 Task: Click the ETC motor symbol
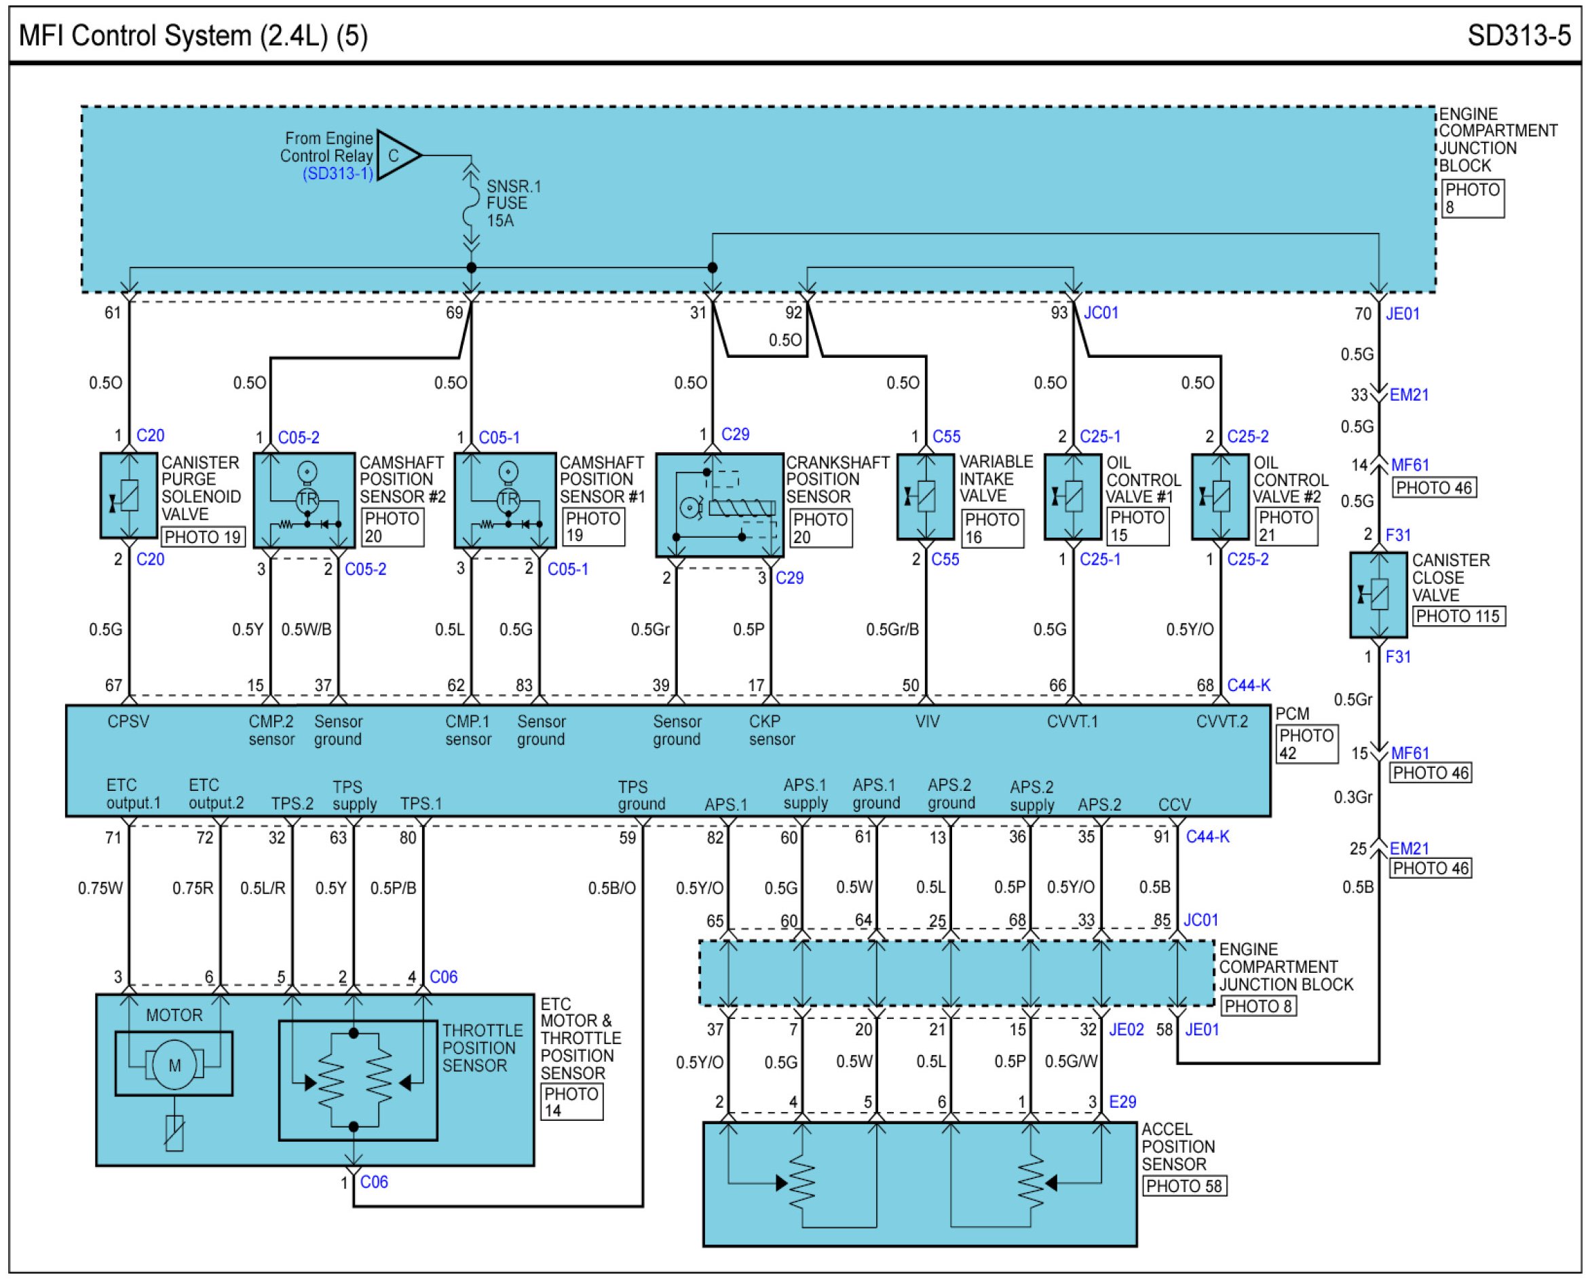coord(174,1064)
